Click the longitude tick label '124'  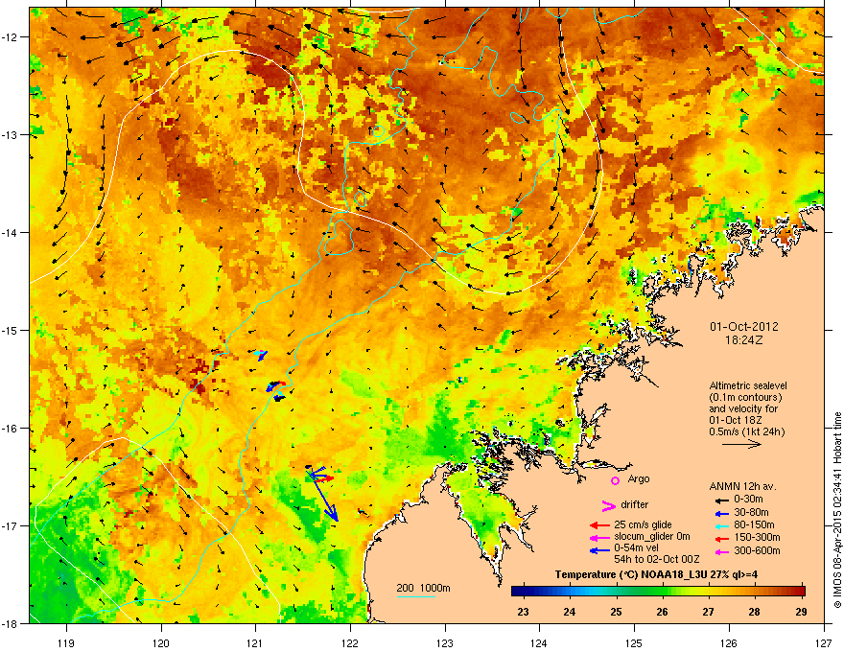[x=539, y=643]
